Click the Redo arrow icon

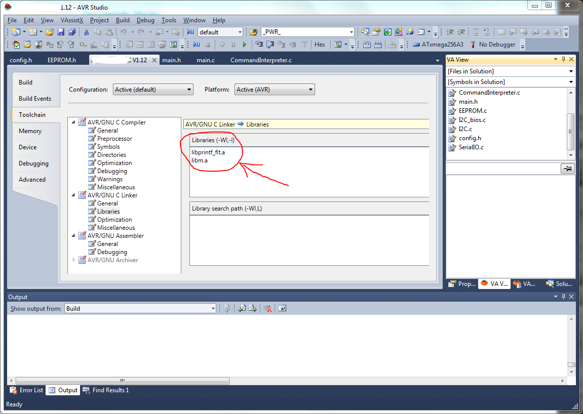point(141,32)
